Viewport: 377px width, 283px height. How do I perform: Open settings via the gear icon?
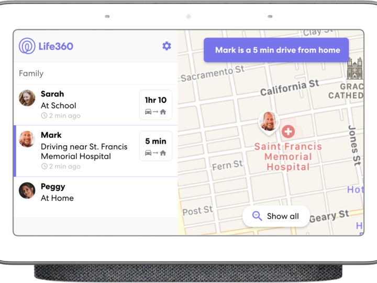(167, 46)
